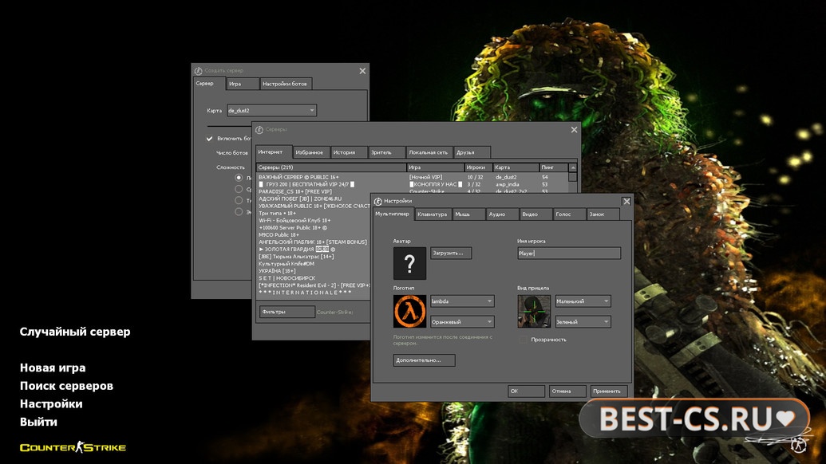The width and height of the screenshot is (826, 464).
Task: Open the Настройки ботов tab
Action: tap(285, 84)
